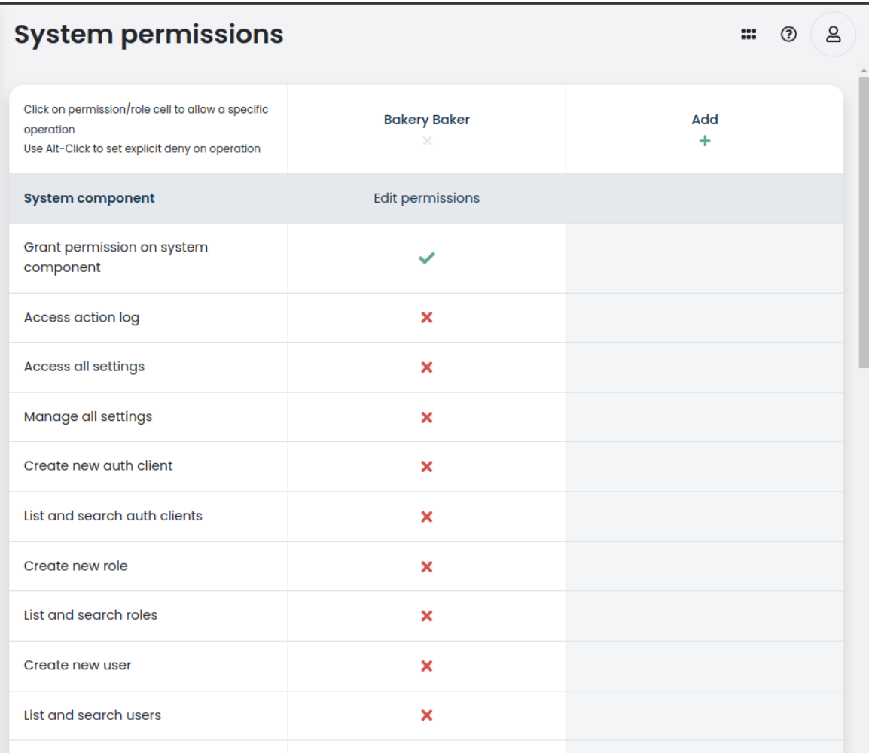Click the Access action log row label

pos(81,318)
